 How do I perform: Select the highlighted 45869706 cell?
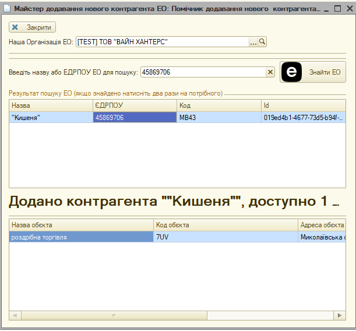pyautogui.click(x=135, y=118)
